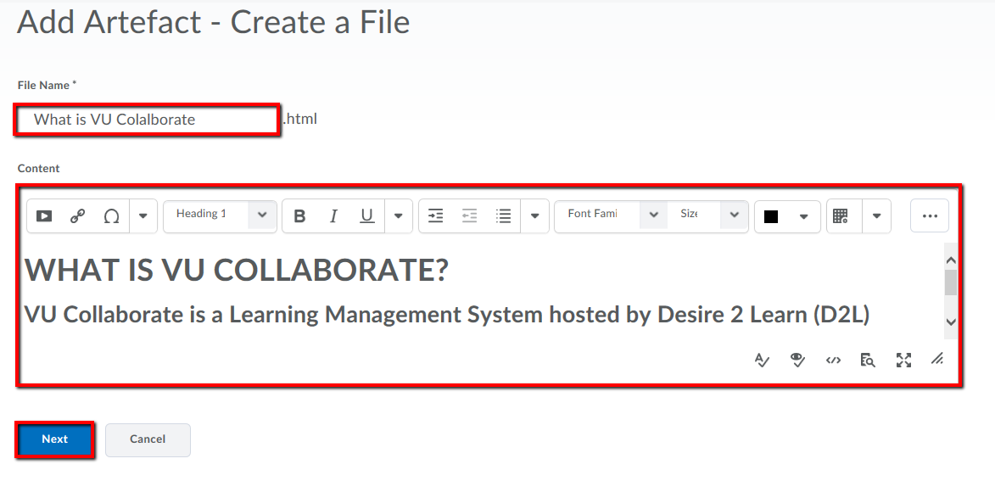This screenshot has height=481, width=995.
Task: Click the editor scrollbar thumb
Action: (x=951, y=282)
